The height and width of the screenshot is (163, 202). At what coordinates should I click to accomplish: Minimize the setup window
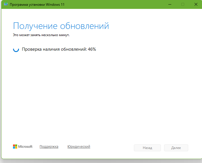click(170, 4)
